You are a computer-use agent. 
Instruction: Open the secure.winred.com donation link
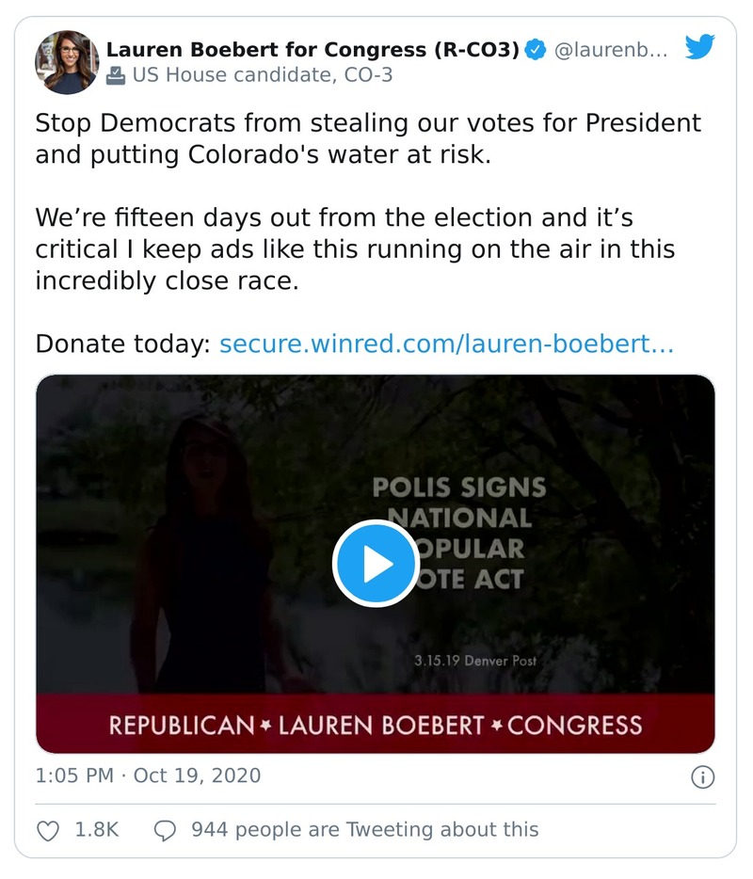[446, 344]
